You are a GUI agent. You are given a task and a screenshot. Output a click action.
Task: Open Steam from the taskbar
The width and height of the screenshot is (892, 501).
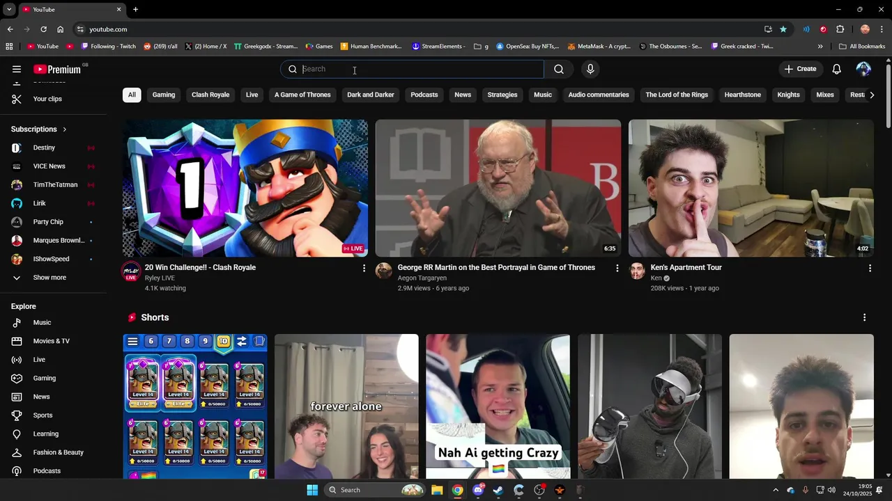click(x=498, y=490)
